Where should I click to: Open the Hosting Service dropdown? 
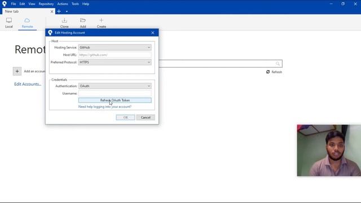click(x=115, y=47)
